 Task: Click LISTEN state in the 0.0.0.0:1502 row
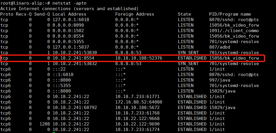pos(185,31)
